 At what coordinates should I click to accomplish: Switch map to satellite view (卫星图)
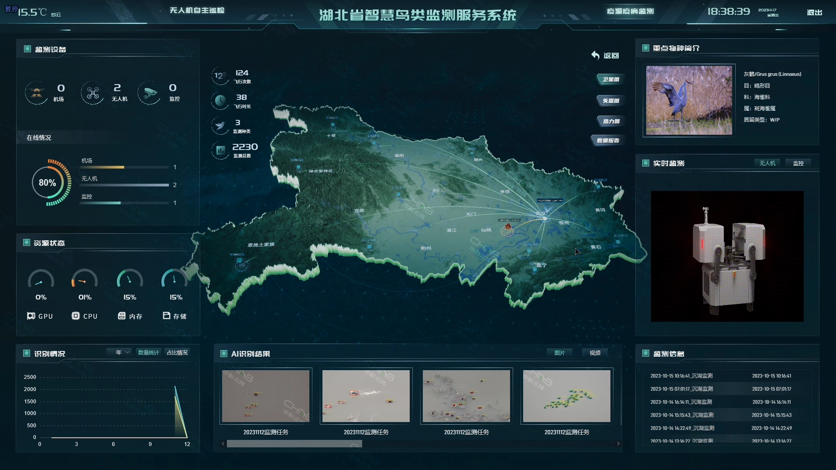pyautogui.click(x=610, y=79)
